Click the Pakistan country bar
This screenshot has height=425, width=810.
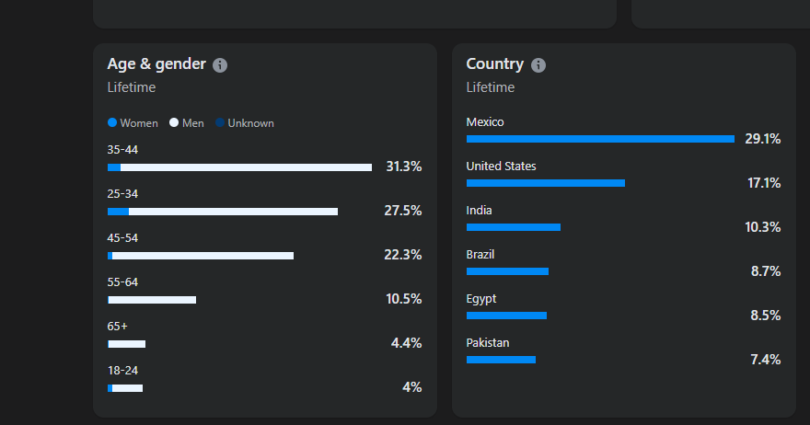tap(501, 360)
